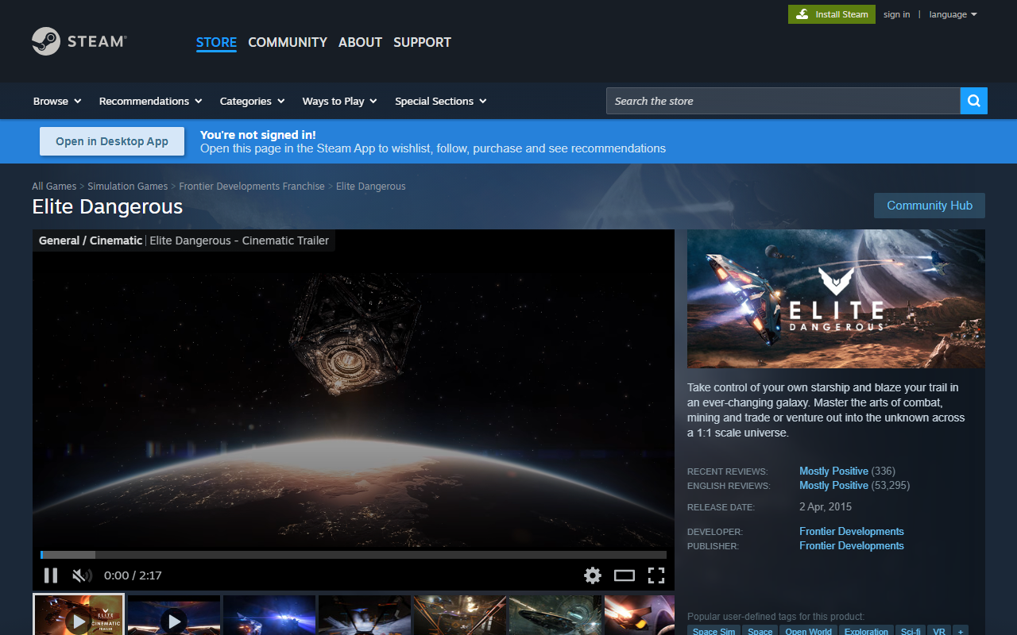Click the Open World tag

pos(808,630)
